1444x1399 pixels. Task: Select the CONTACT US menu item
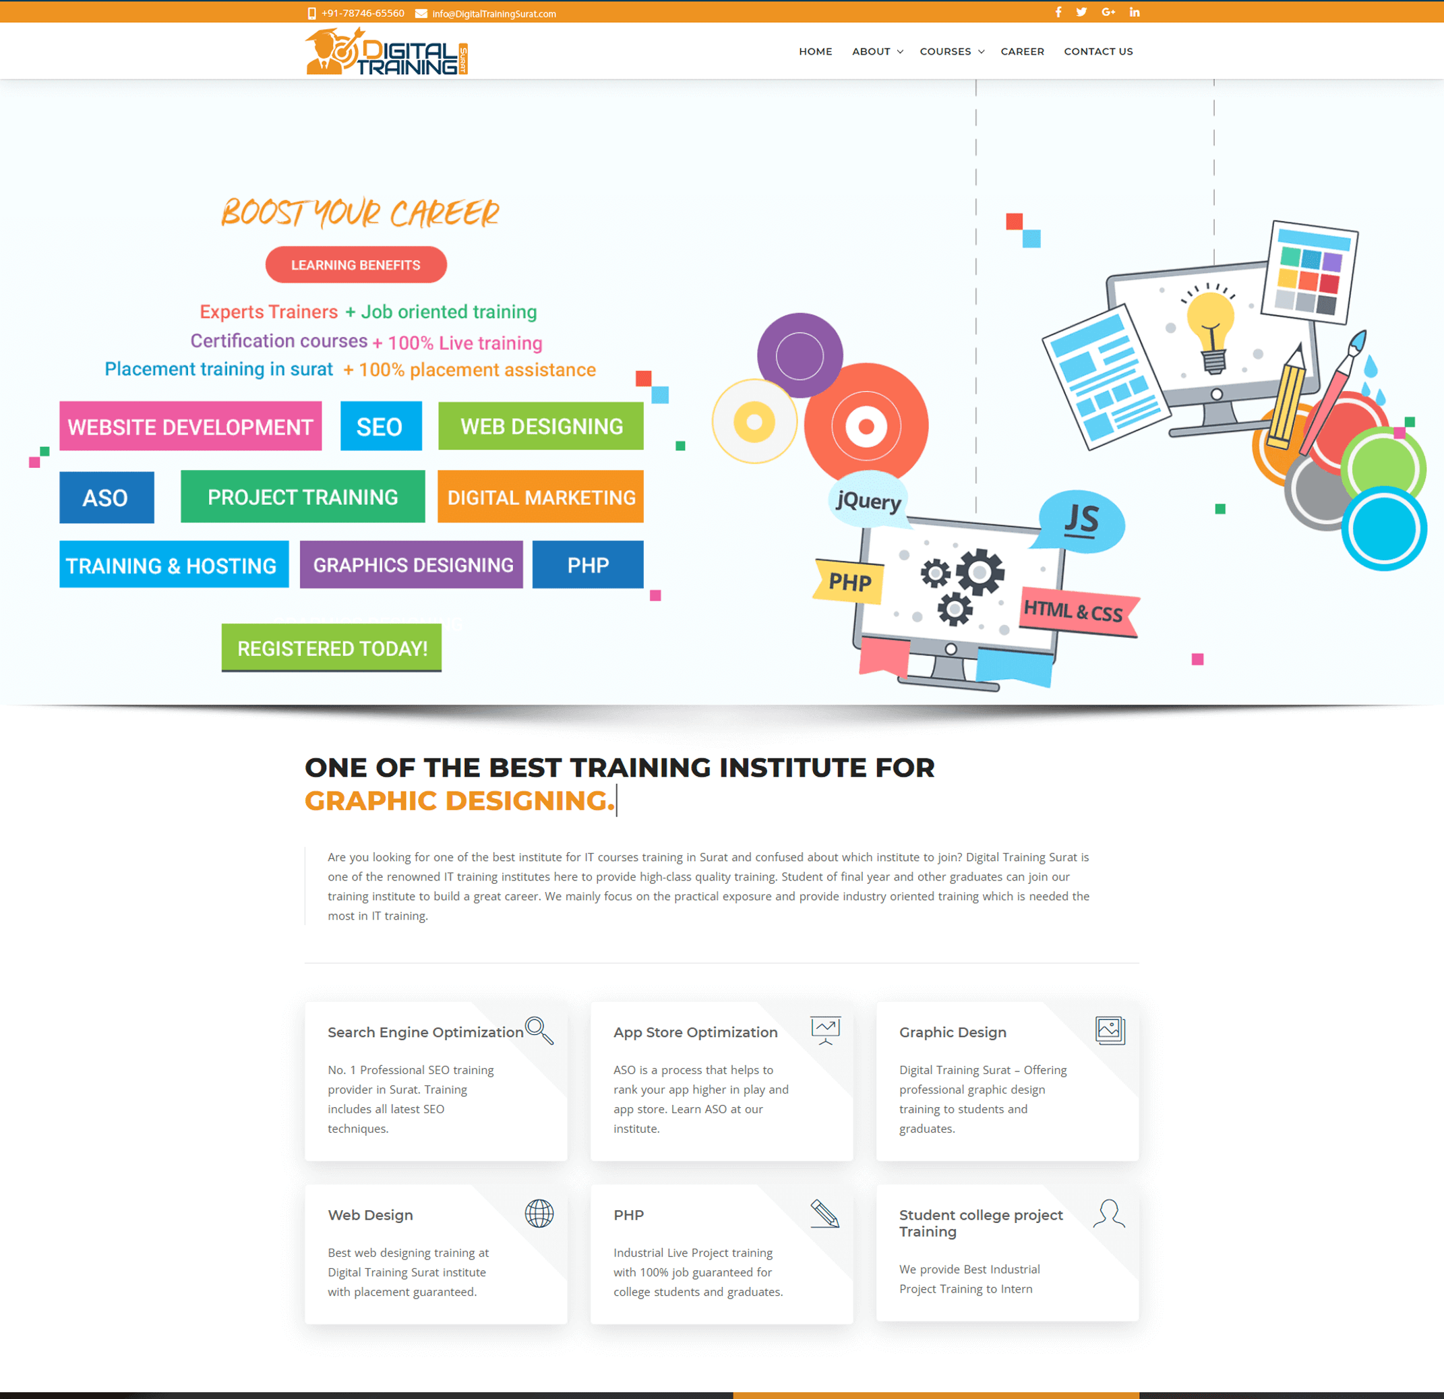pyautogui.click(x=1098, y=51)
